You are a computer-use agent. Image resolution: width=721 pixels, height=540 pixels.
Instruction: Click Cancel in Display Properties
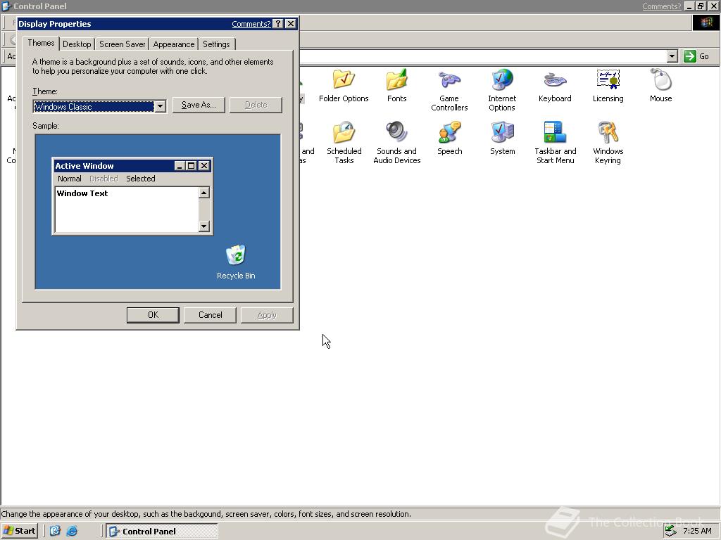(x=210, y=315)
